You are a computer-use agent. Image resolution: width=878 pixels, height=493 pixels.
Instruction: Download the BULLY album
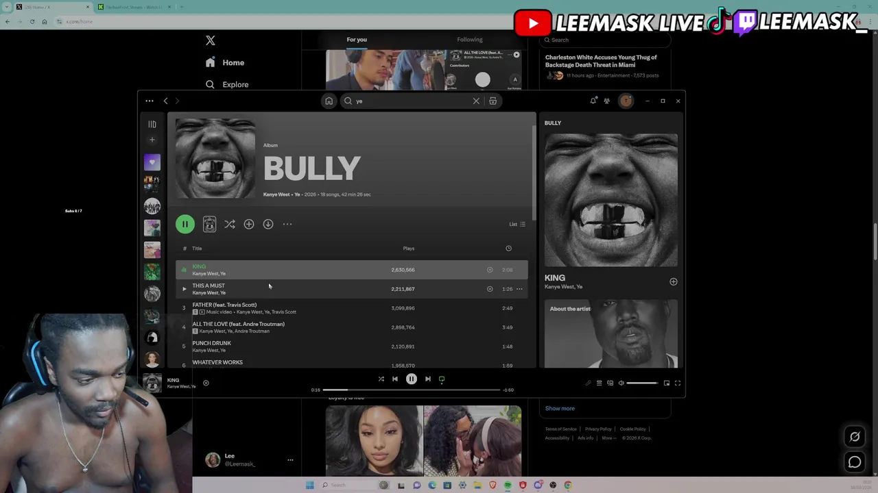coord(268,224)
